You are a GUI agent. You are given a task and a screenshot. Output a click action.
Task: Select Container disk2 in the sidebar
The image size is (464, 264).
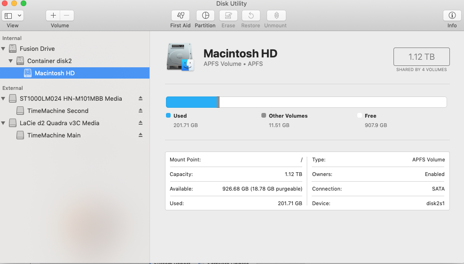coord(49,61)
